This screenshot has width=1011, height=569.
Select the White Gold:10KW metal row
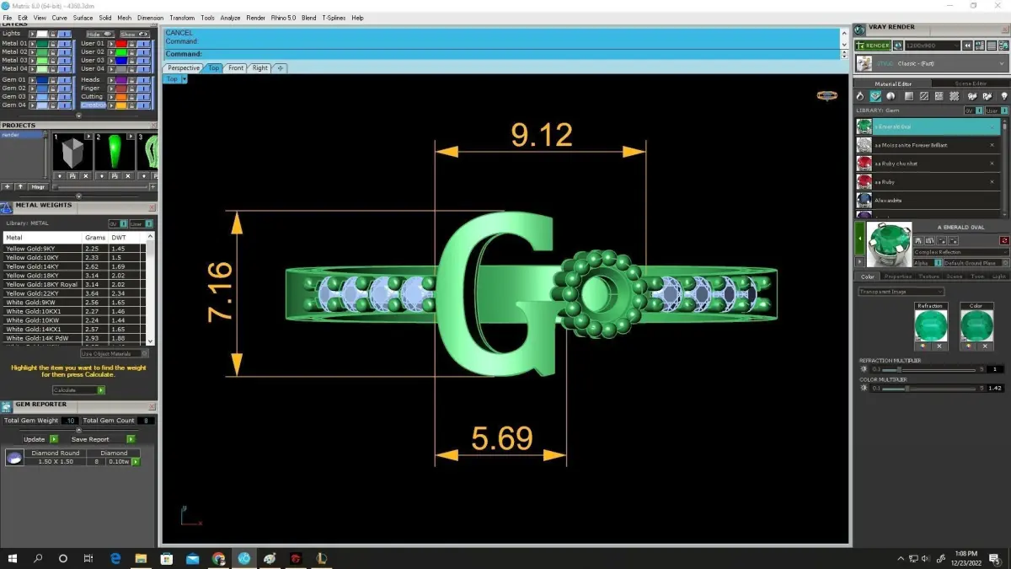pos(73,320)
